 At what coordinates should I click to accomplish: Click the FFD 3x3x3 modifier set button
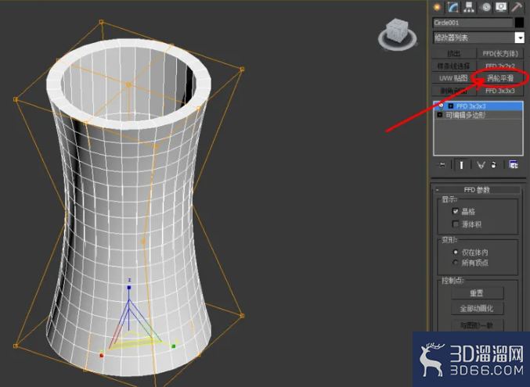[x=500, y=91]
